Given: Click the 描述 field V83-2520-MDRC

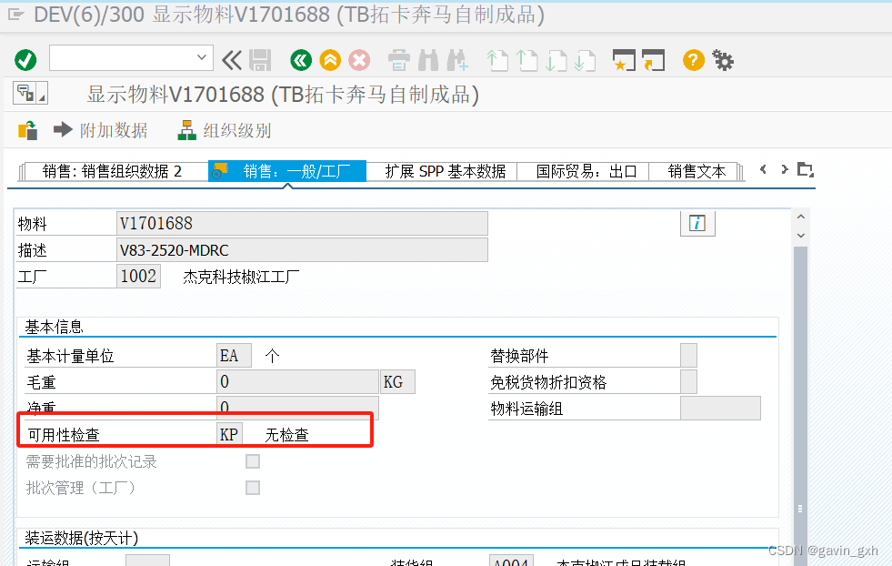Looking at the screenshot, I should coord(302,250).
